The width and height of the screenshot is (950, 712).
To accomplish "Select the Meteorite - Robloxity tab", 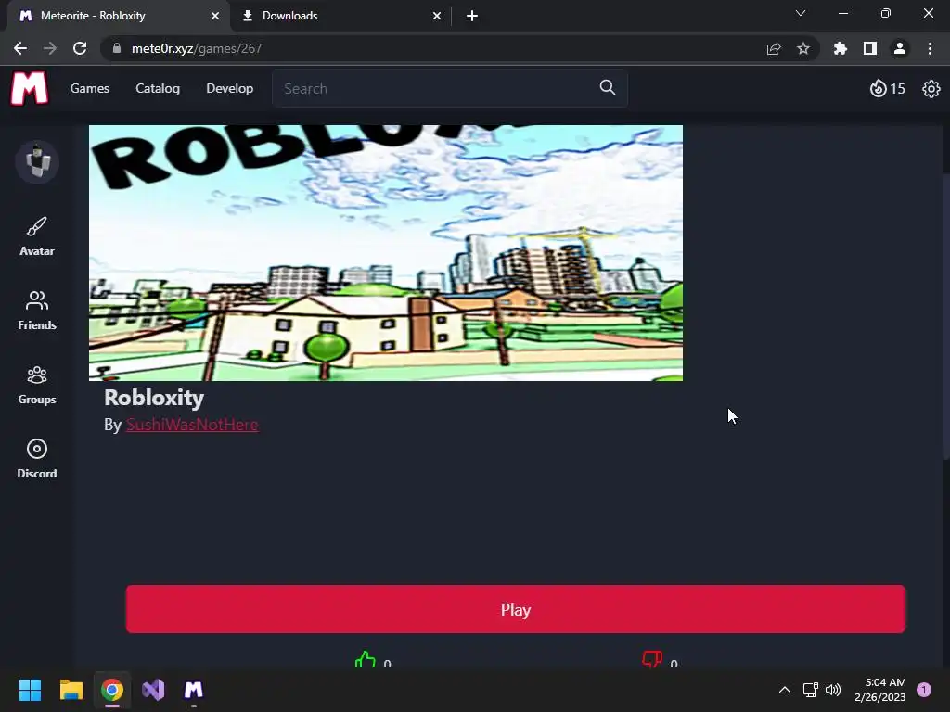I will point(118,16).
